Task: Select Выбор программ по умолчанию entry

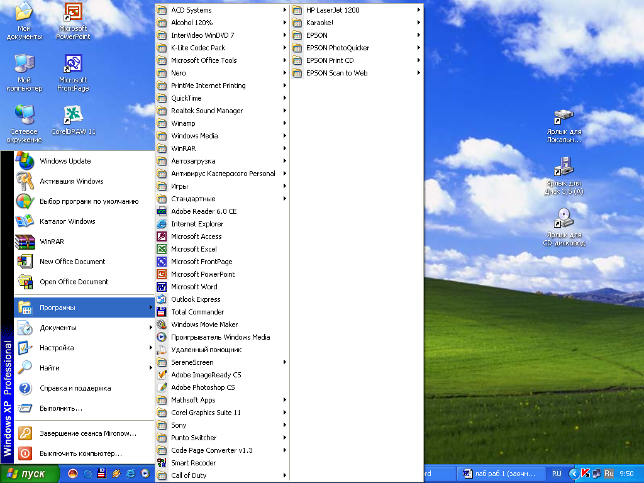Action: pyautogui.click(x=84, y=201)
